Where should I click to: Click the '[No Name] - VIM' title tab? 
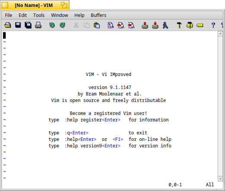pyautogui.click(x=35, y=5)
